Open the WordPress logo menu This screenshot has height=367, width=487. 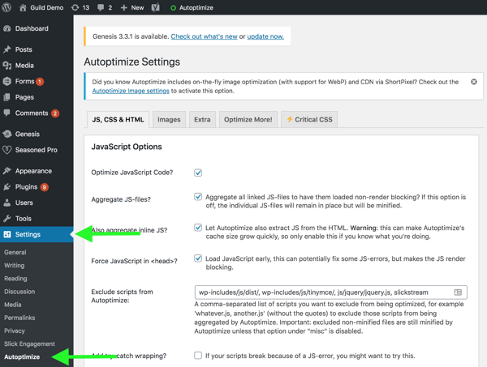[x=6, y=7]
